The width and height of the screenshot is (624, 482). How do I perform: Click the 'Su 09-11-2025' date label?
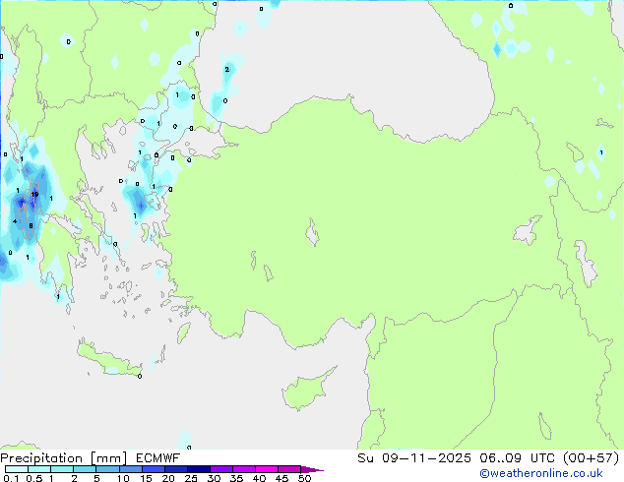(x=414, y=458)
